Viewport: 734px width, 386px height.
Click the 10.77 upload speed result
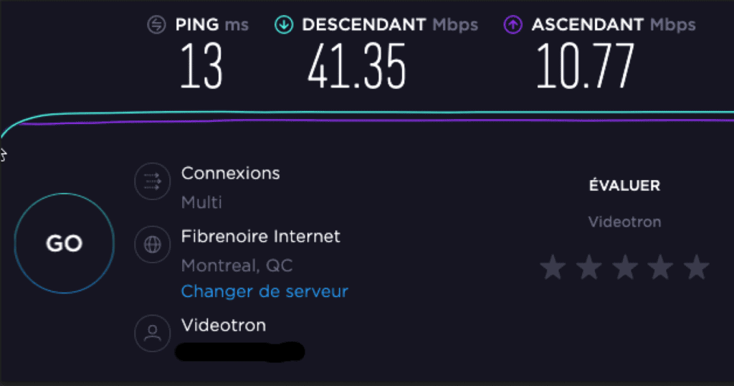(585, 66)
